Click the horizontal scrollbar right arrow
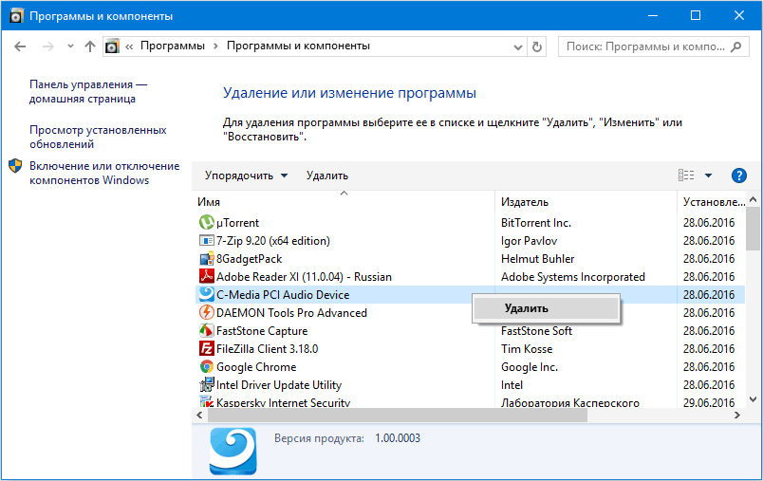 click(738, 416)
